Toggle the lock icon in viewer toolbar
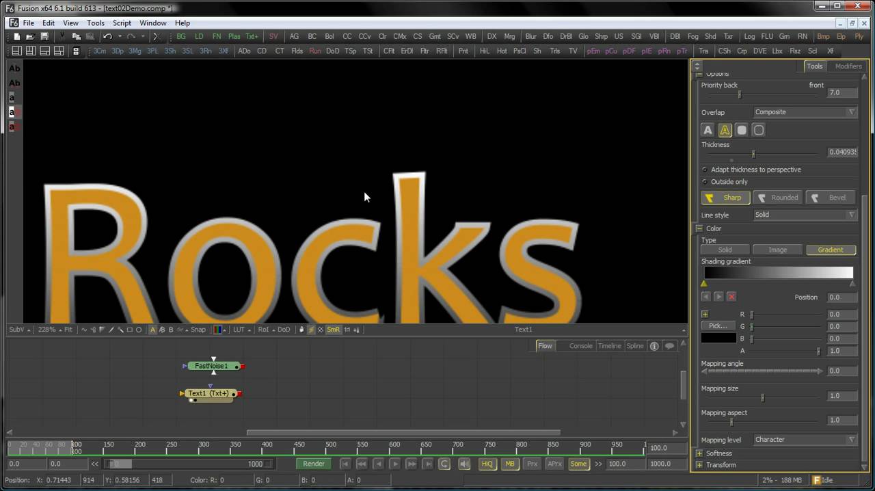Screen dimensions: 875x491 coord(301,330)
